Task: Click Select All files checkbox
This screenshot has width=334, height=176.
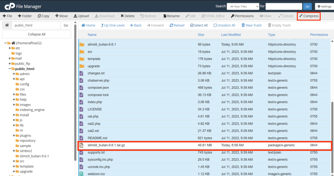Action: pyautogui.click(x=199, y=25)
